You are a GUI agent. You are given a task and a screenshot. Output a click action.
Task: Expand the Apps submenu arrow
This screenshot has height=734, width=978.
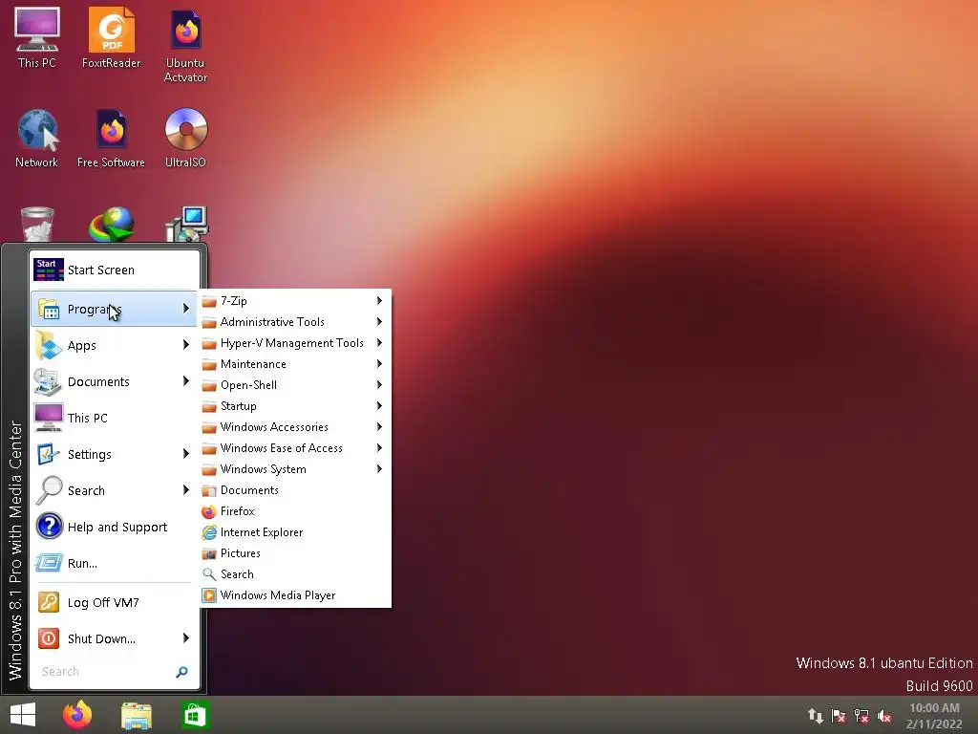tap(186, 344)
